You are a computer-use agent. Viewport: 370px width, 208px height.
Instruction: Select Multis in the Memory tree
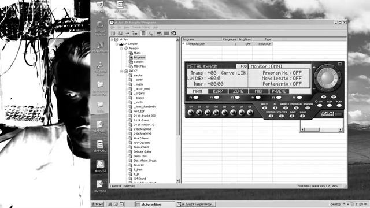click(137, 53)
